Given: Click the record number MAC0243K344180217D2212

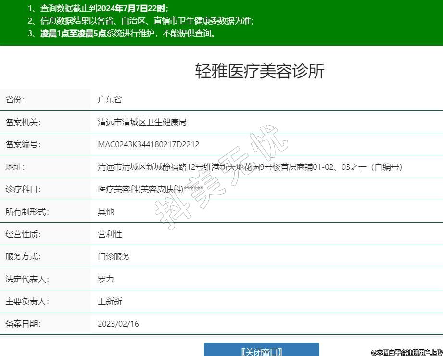Looking at the screenshot, I should coord(148,144).
